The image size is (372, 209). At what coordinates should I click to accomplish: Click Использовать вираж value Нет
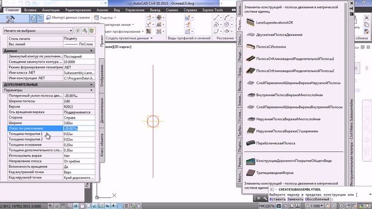tap(79, 156)
